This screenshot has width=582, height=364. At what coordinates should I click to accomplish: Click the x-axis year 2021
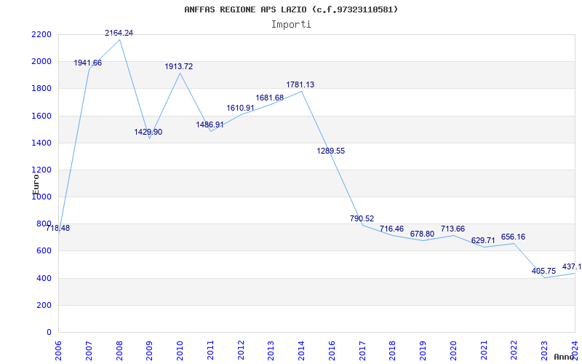pos(484,350)
